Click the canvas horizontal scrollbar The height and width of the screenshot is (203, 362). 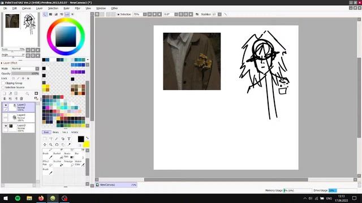click(226, 180)
